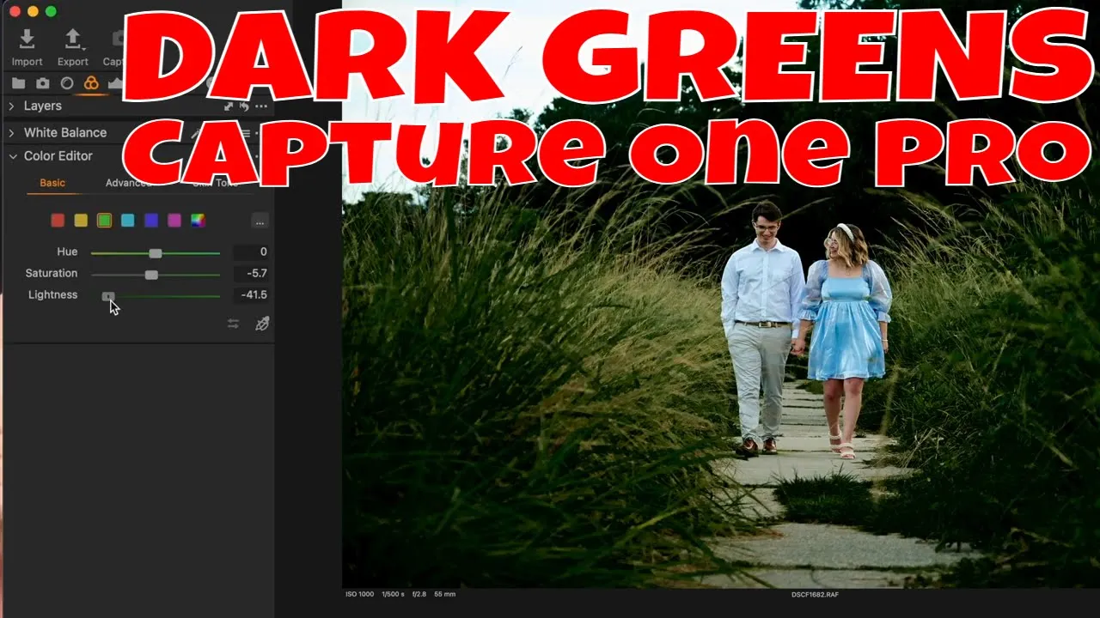The width and height of the screenshot is (1100, 618).
Task: Switch to the Basic tab
Action: [52, 183]
